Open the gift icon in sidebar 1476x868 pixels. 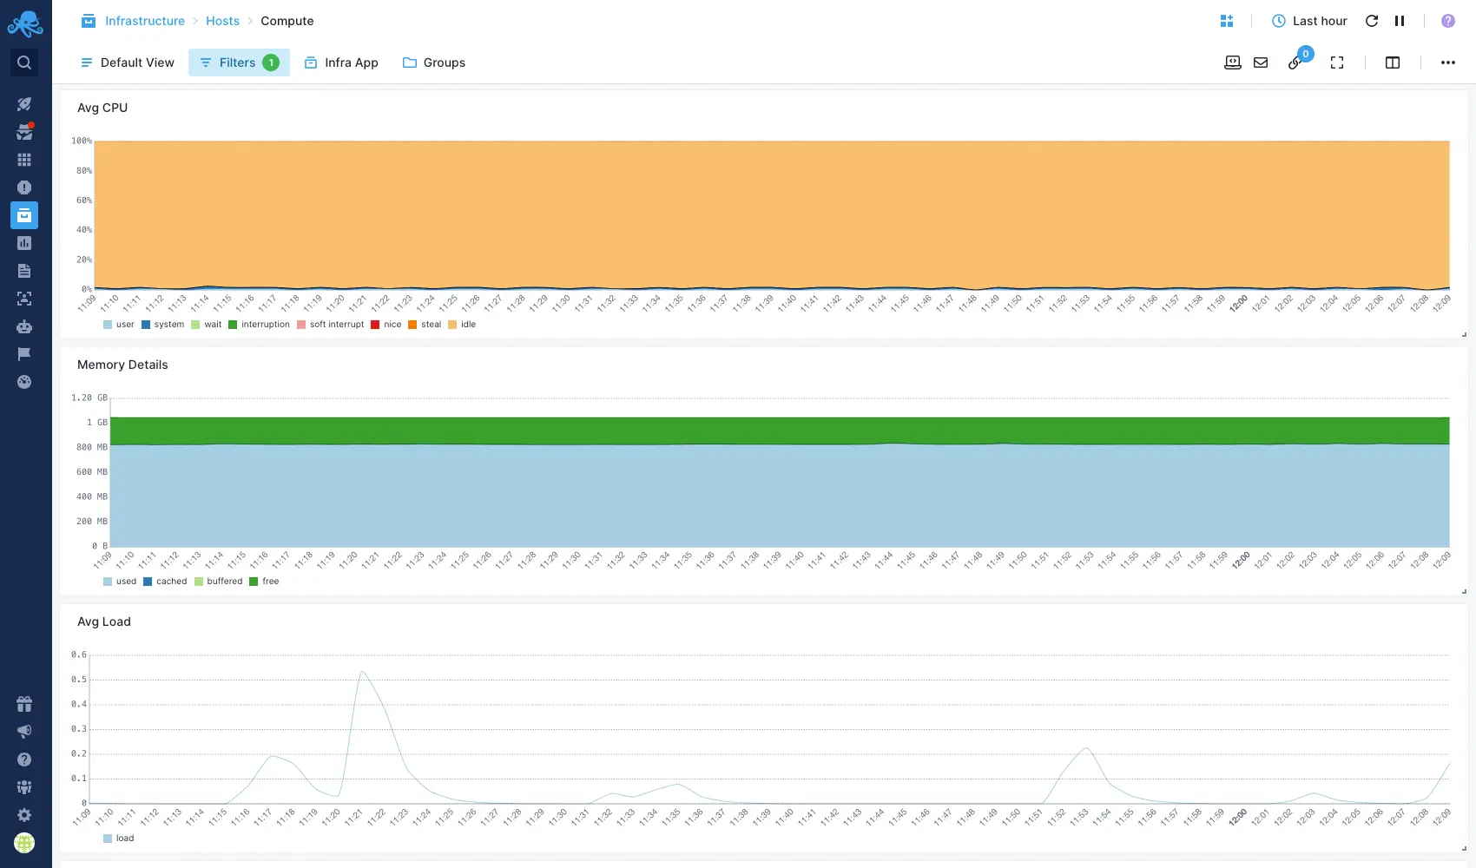pos(24,704)
